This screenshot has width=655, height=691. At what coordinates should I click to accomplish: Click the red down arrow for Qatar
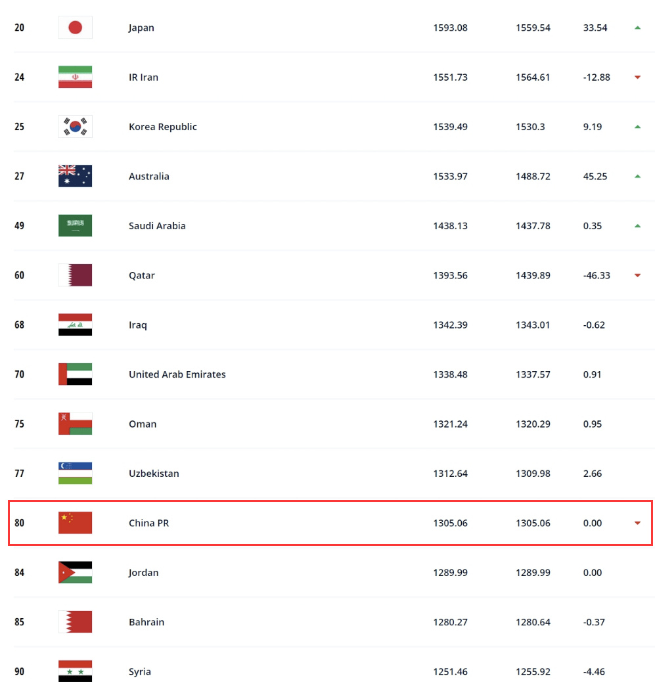637,275
